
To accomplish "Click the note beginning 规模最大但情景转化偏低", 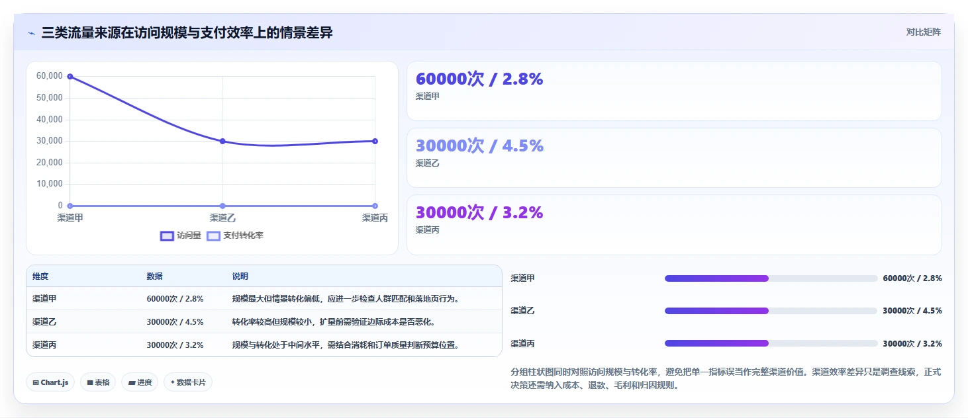I will pos(346,299).
